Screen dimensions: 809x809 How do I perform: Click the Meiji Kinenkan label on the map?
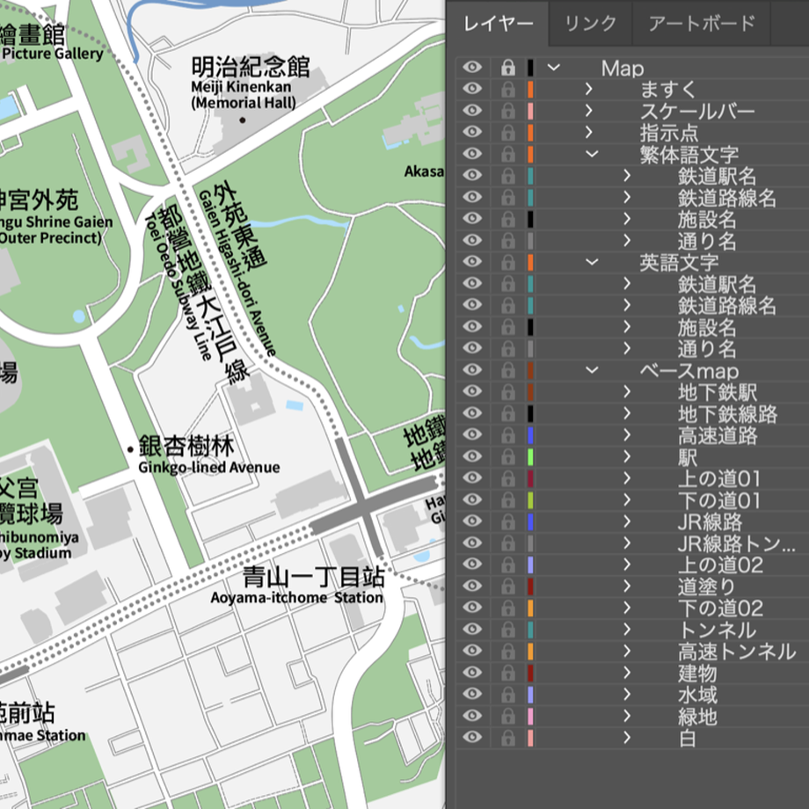pyautogui.click(x=241, y=87)
